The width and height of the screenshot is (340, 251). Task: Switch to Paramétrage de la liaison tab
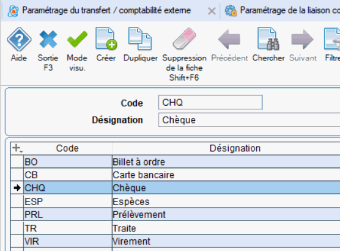281,10
